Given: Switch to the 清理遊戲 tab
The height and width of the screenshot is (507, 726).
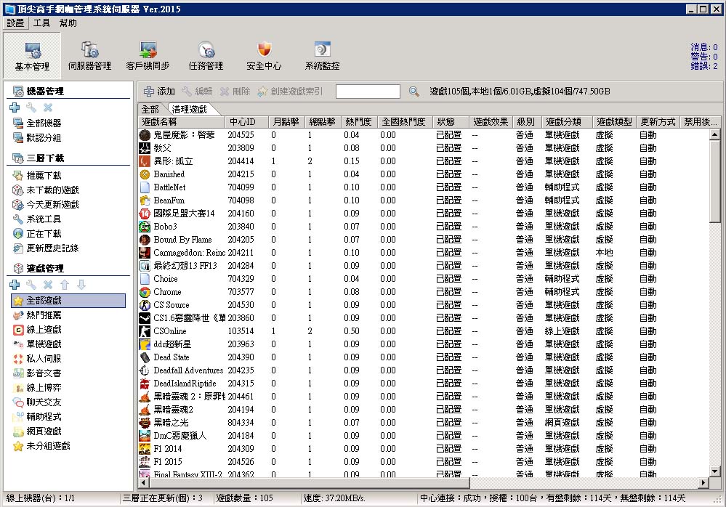Looking at the screenshot, I should pos(190,109).
